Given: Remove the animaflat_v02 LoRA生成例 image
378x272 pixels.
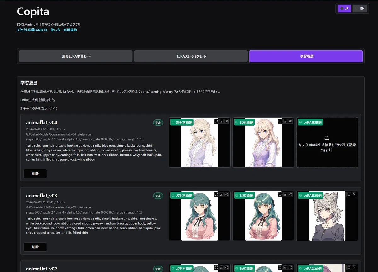Looking at the screenshot, I should pos(354,268).
